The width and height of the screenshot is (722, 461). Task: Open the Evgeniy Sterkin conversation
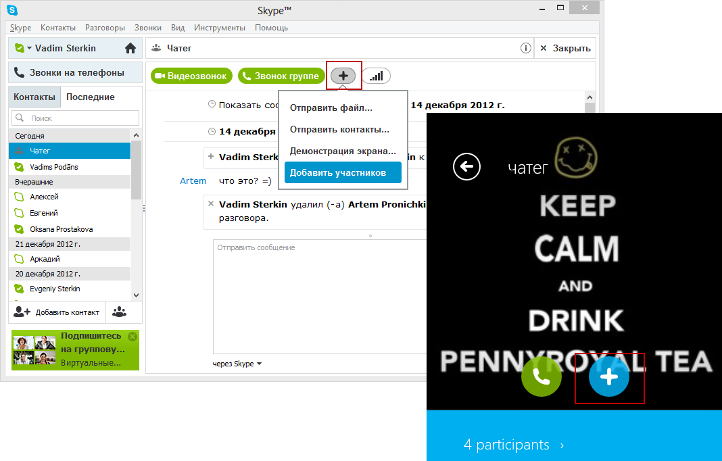click(x=70, y=289)
